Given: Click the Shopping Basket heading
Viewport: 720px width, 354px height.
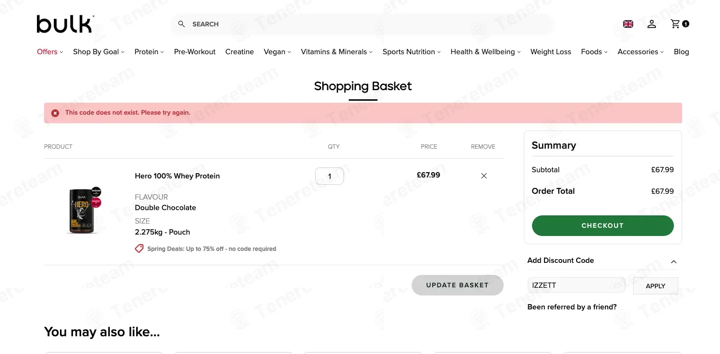Looking at the screenshot, I should (x=363, y=86).
